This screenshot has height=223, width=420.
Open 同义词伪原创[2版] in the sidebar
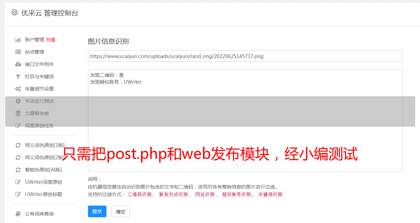click(45, 157)
